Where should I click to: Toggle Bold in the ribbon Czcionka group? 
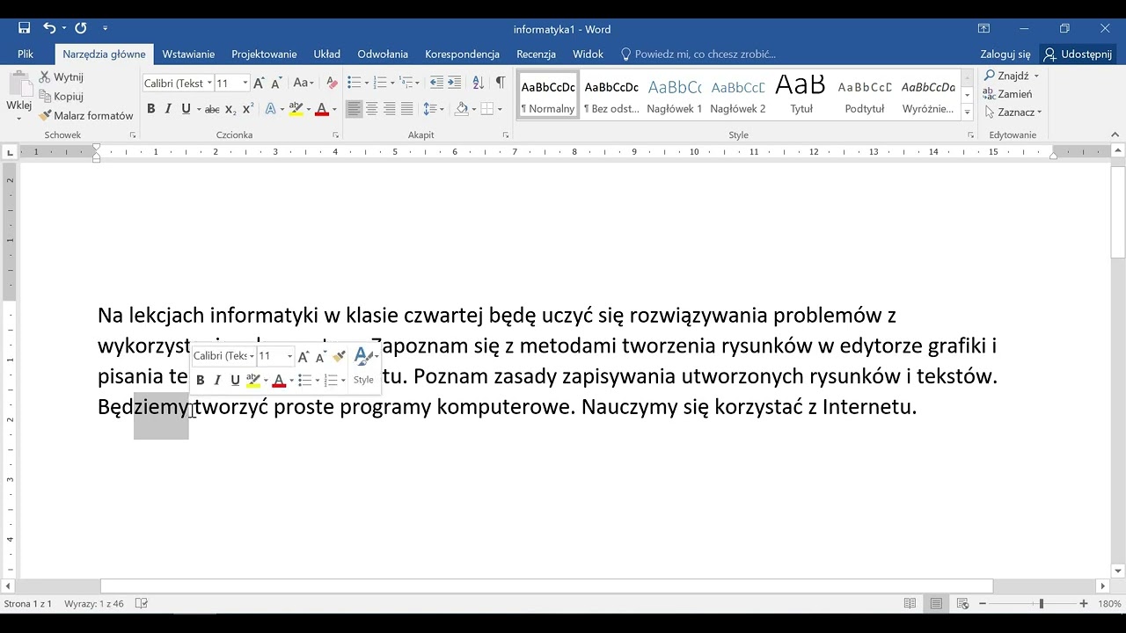coord(150,110)
